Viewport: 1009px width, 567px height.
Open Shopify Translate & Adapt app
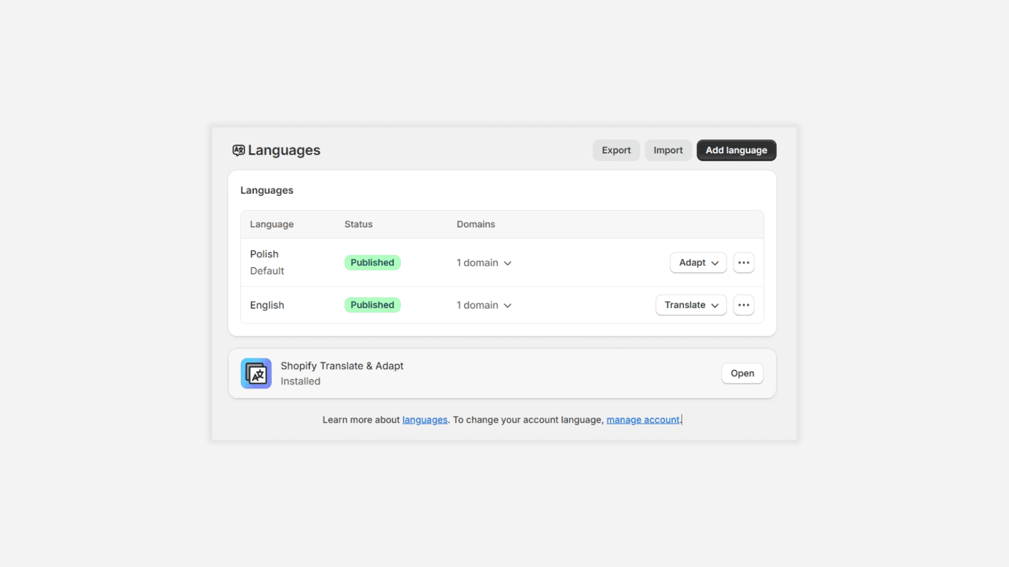pos(742,373)
